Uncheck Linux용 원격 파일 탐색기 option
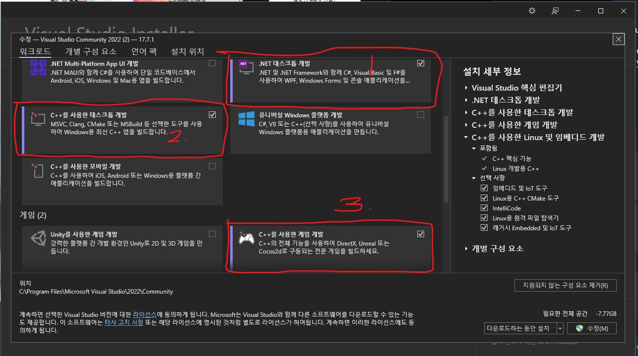Viewport: 638px width, 356px height. (x=484, y=218)
